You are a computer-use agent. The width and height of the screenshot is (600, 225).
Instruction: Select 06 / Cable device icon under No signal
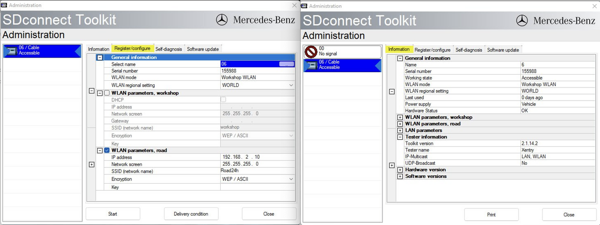(311, 65)
